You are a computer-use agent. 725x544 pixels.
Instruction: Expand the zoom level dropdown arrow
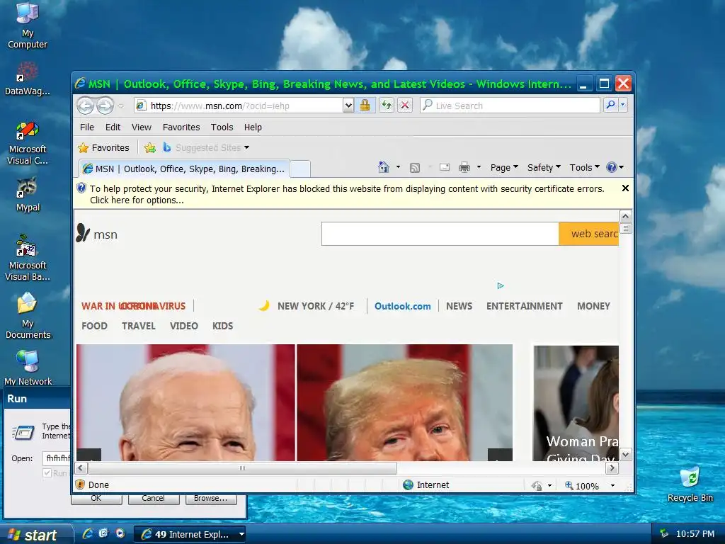tap(612, 486)
